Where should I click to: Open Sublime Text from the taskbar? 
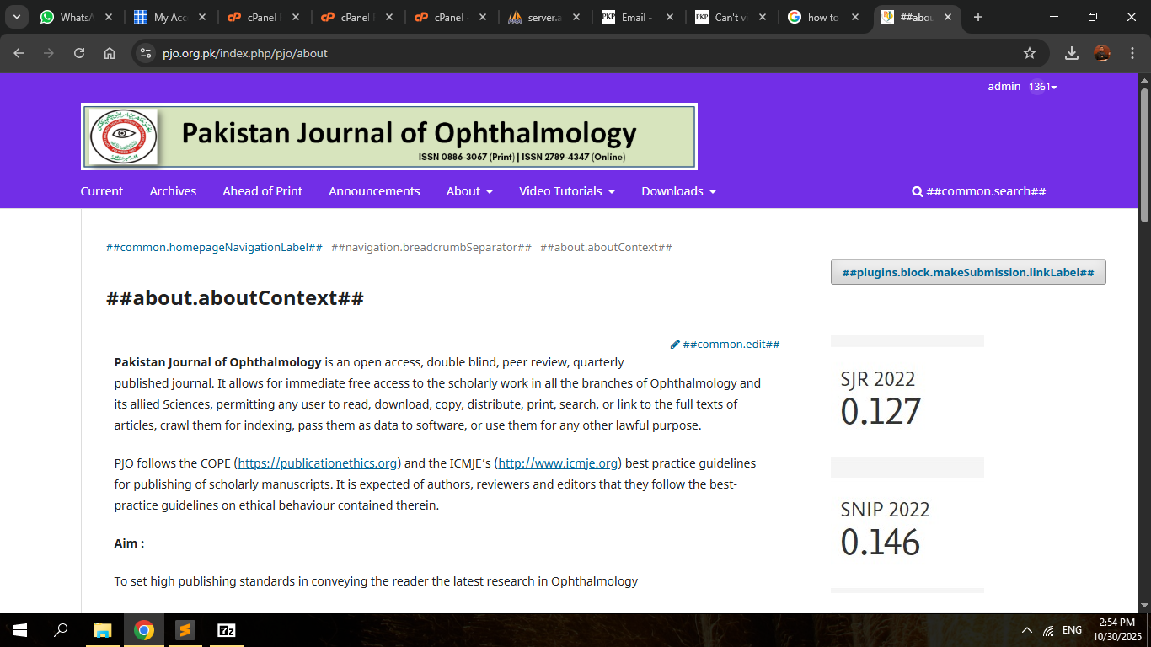(185, 630)
